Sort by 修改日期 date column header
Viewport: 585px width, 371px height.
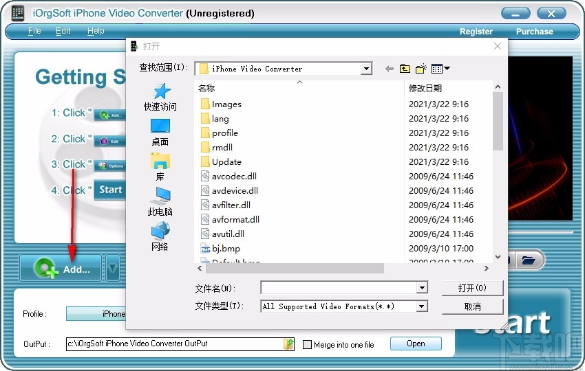click(449, 88)
